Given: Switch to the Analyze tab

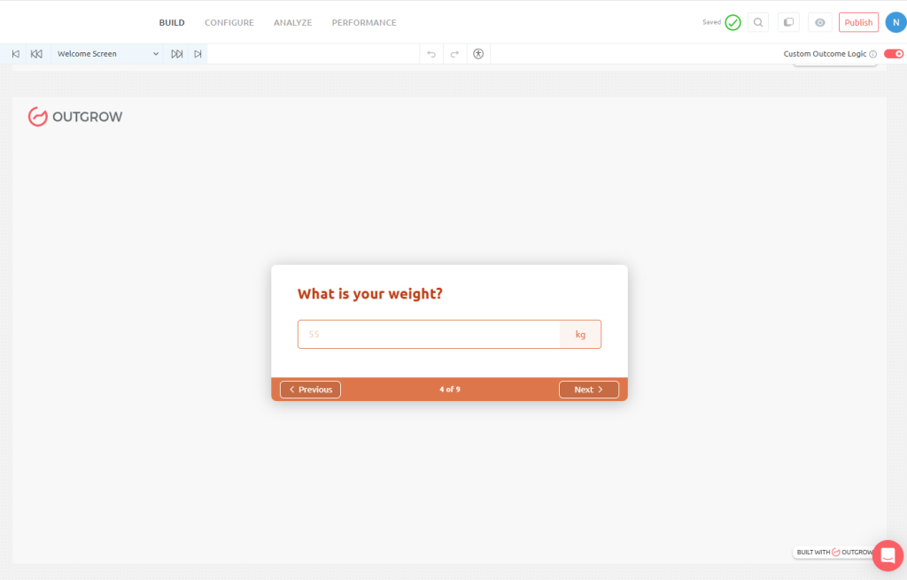Looking at the screenshot, I should coord(292,22).
